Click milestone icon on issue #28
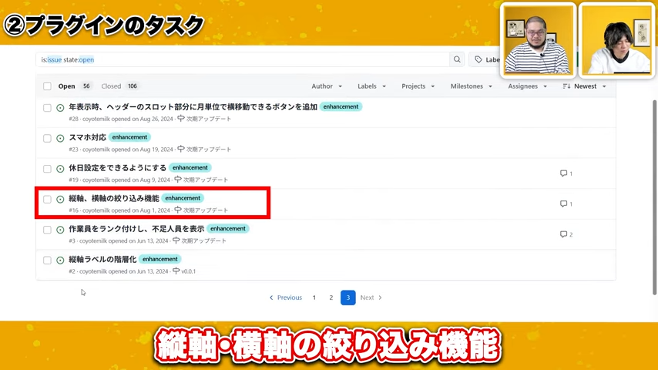 click(x=181, y=119)
